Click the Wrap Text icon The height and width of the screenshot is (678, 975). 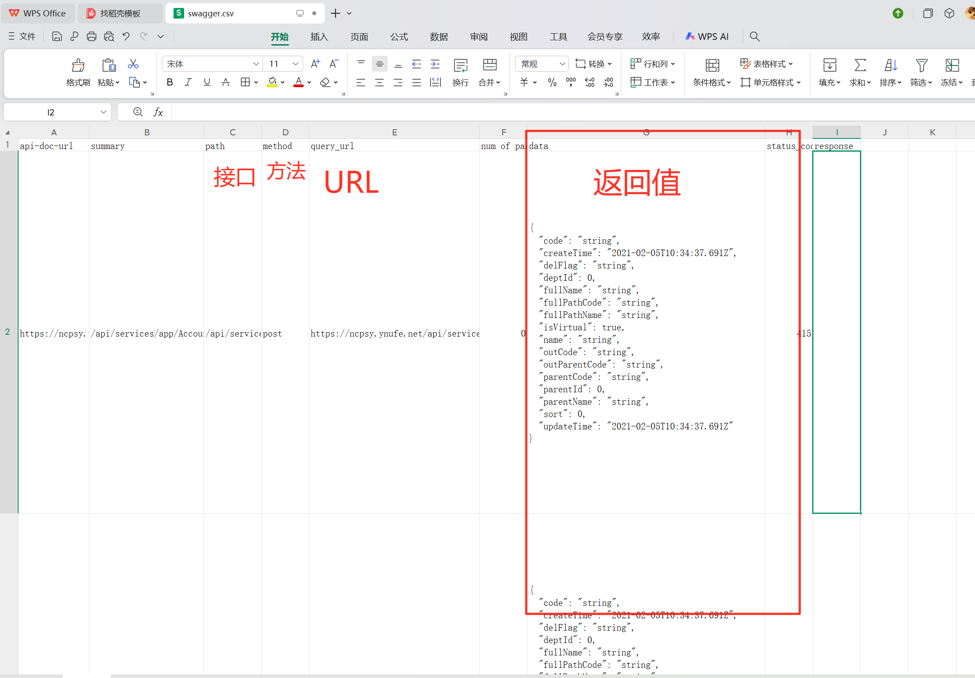460,66
